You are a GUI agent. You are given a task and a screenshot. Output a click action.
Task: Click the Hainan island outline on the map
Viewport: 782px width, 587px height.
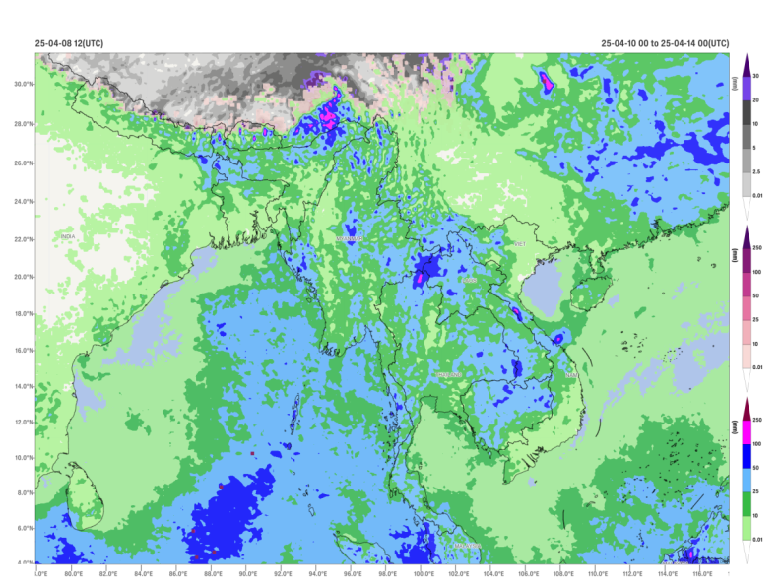point(591,294)
